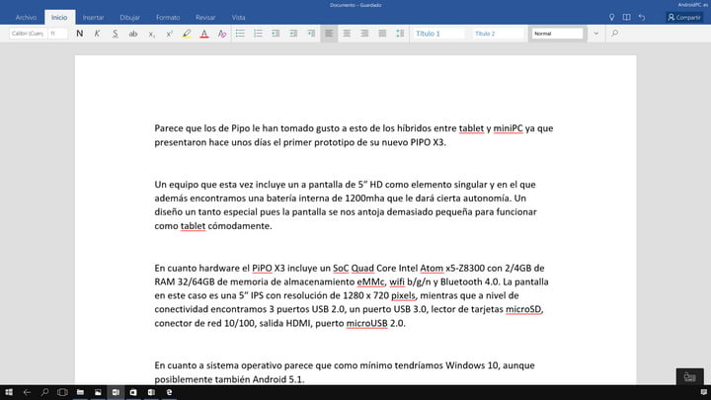Apply strikethrough using the ab icon
The image size is (711, 400).
tap(133, 34)
